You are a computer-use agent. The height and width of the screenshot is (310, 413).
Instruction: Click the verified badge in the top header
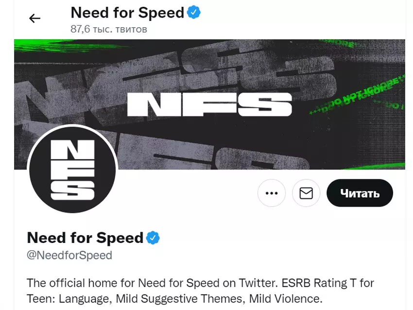[x=194, y=12]
